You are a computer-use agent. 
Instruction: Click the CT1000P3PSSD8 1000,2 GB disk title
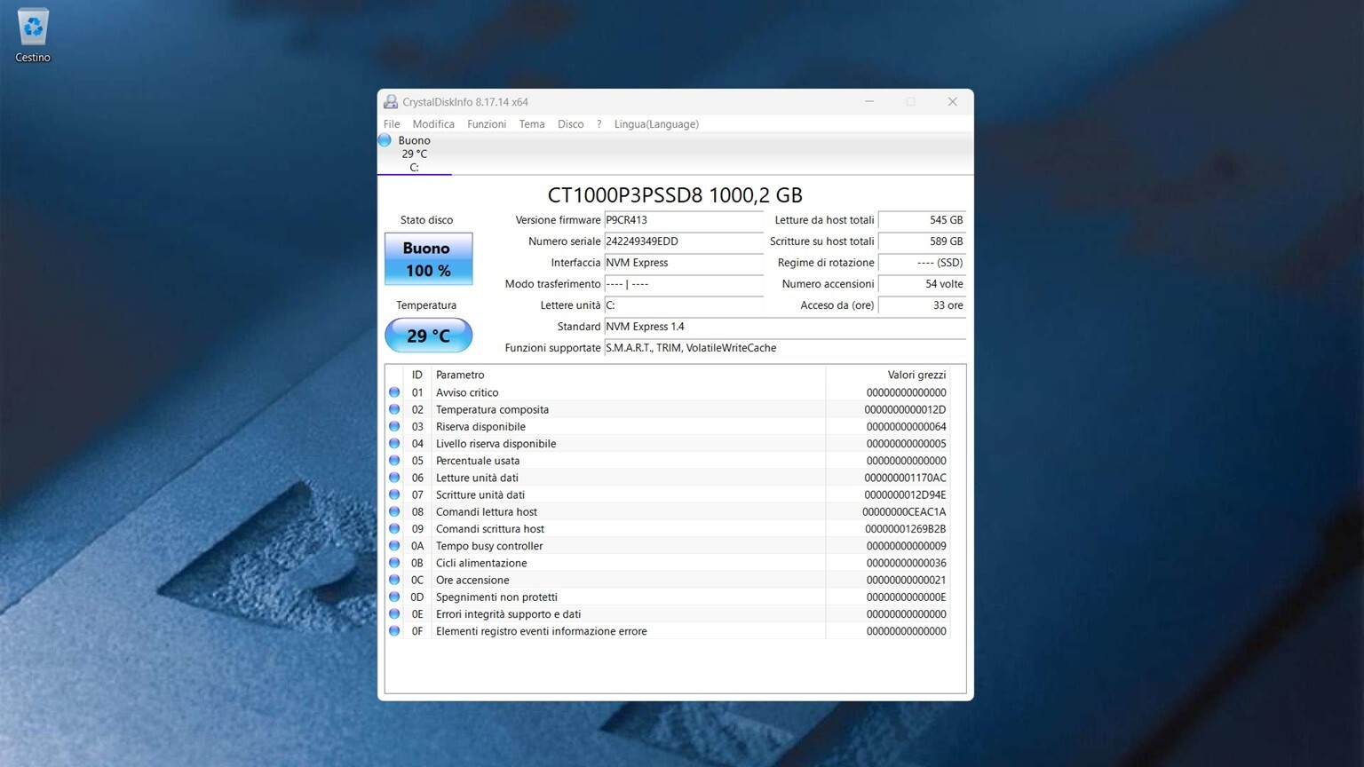pyautogui.click(x=675, y=195)
